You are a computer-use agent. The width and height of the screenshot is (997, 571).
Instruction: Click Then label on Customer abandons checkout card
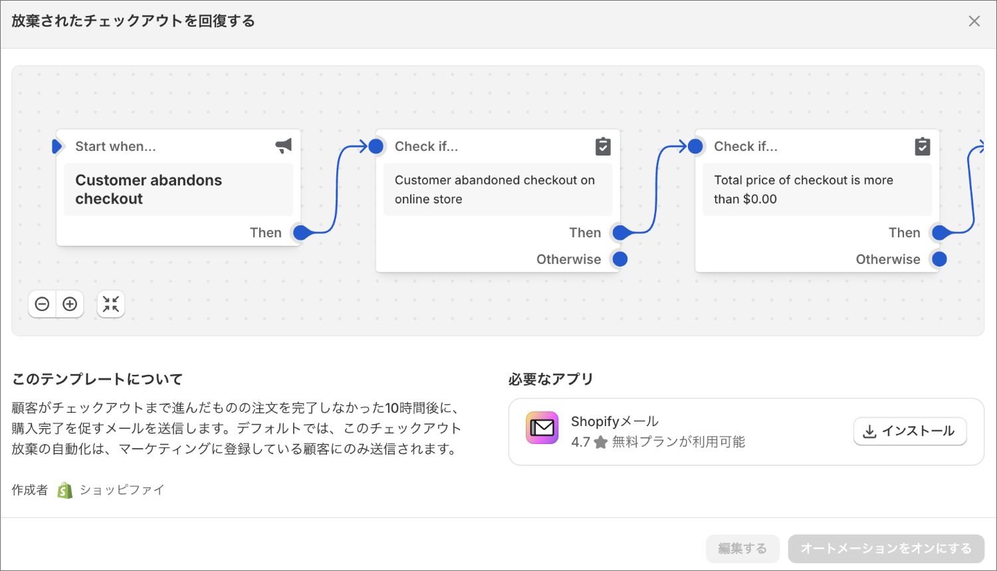pos(266,233)
